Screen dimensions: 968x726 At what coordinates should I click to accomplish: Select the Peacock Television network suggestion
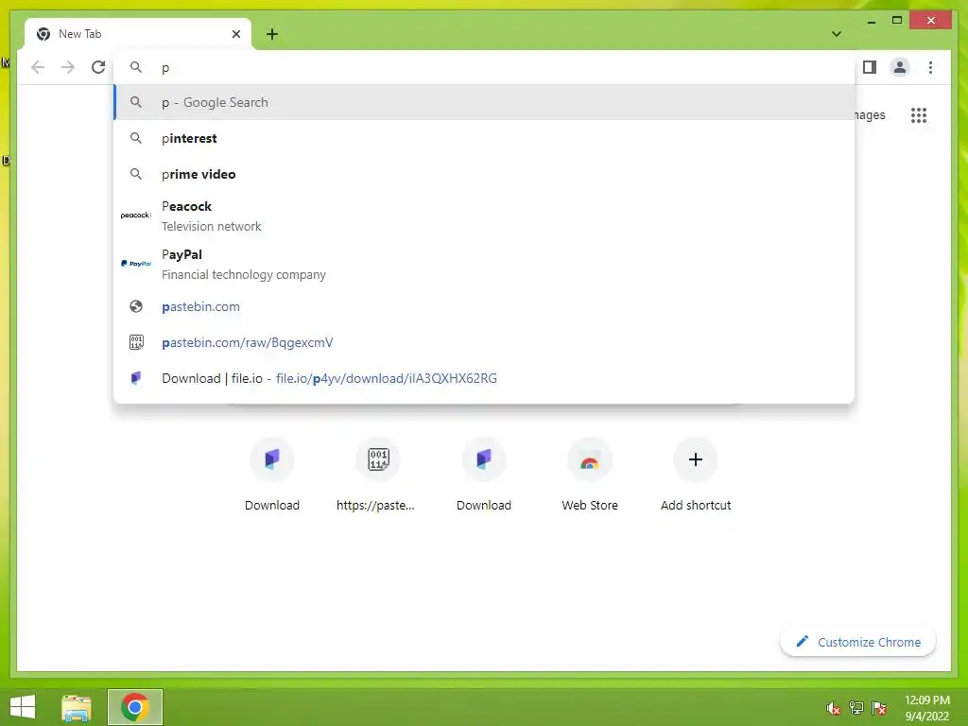484,216
